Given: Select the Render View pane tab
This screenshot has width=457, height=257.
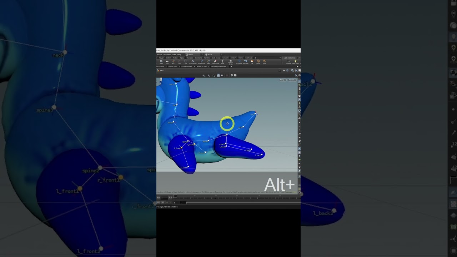Looking at the screenshot, I should 172,66.
